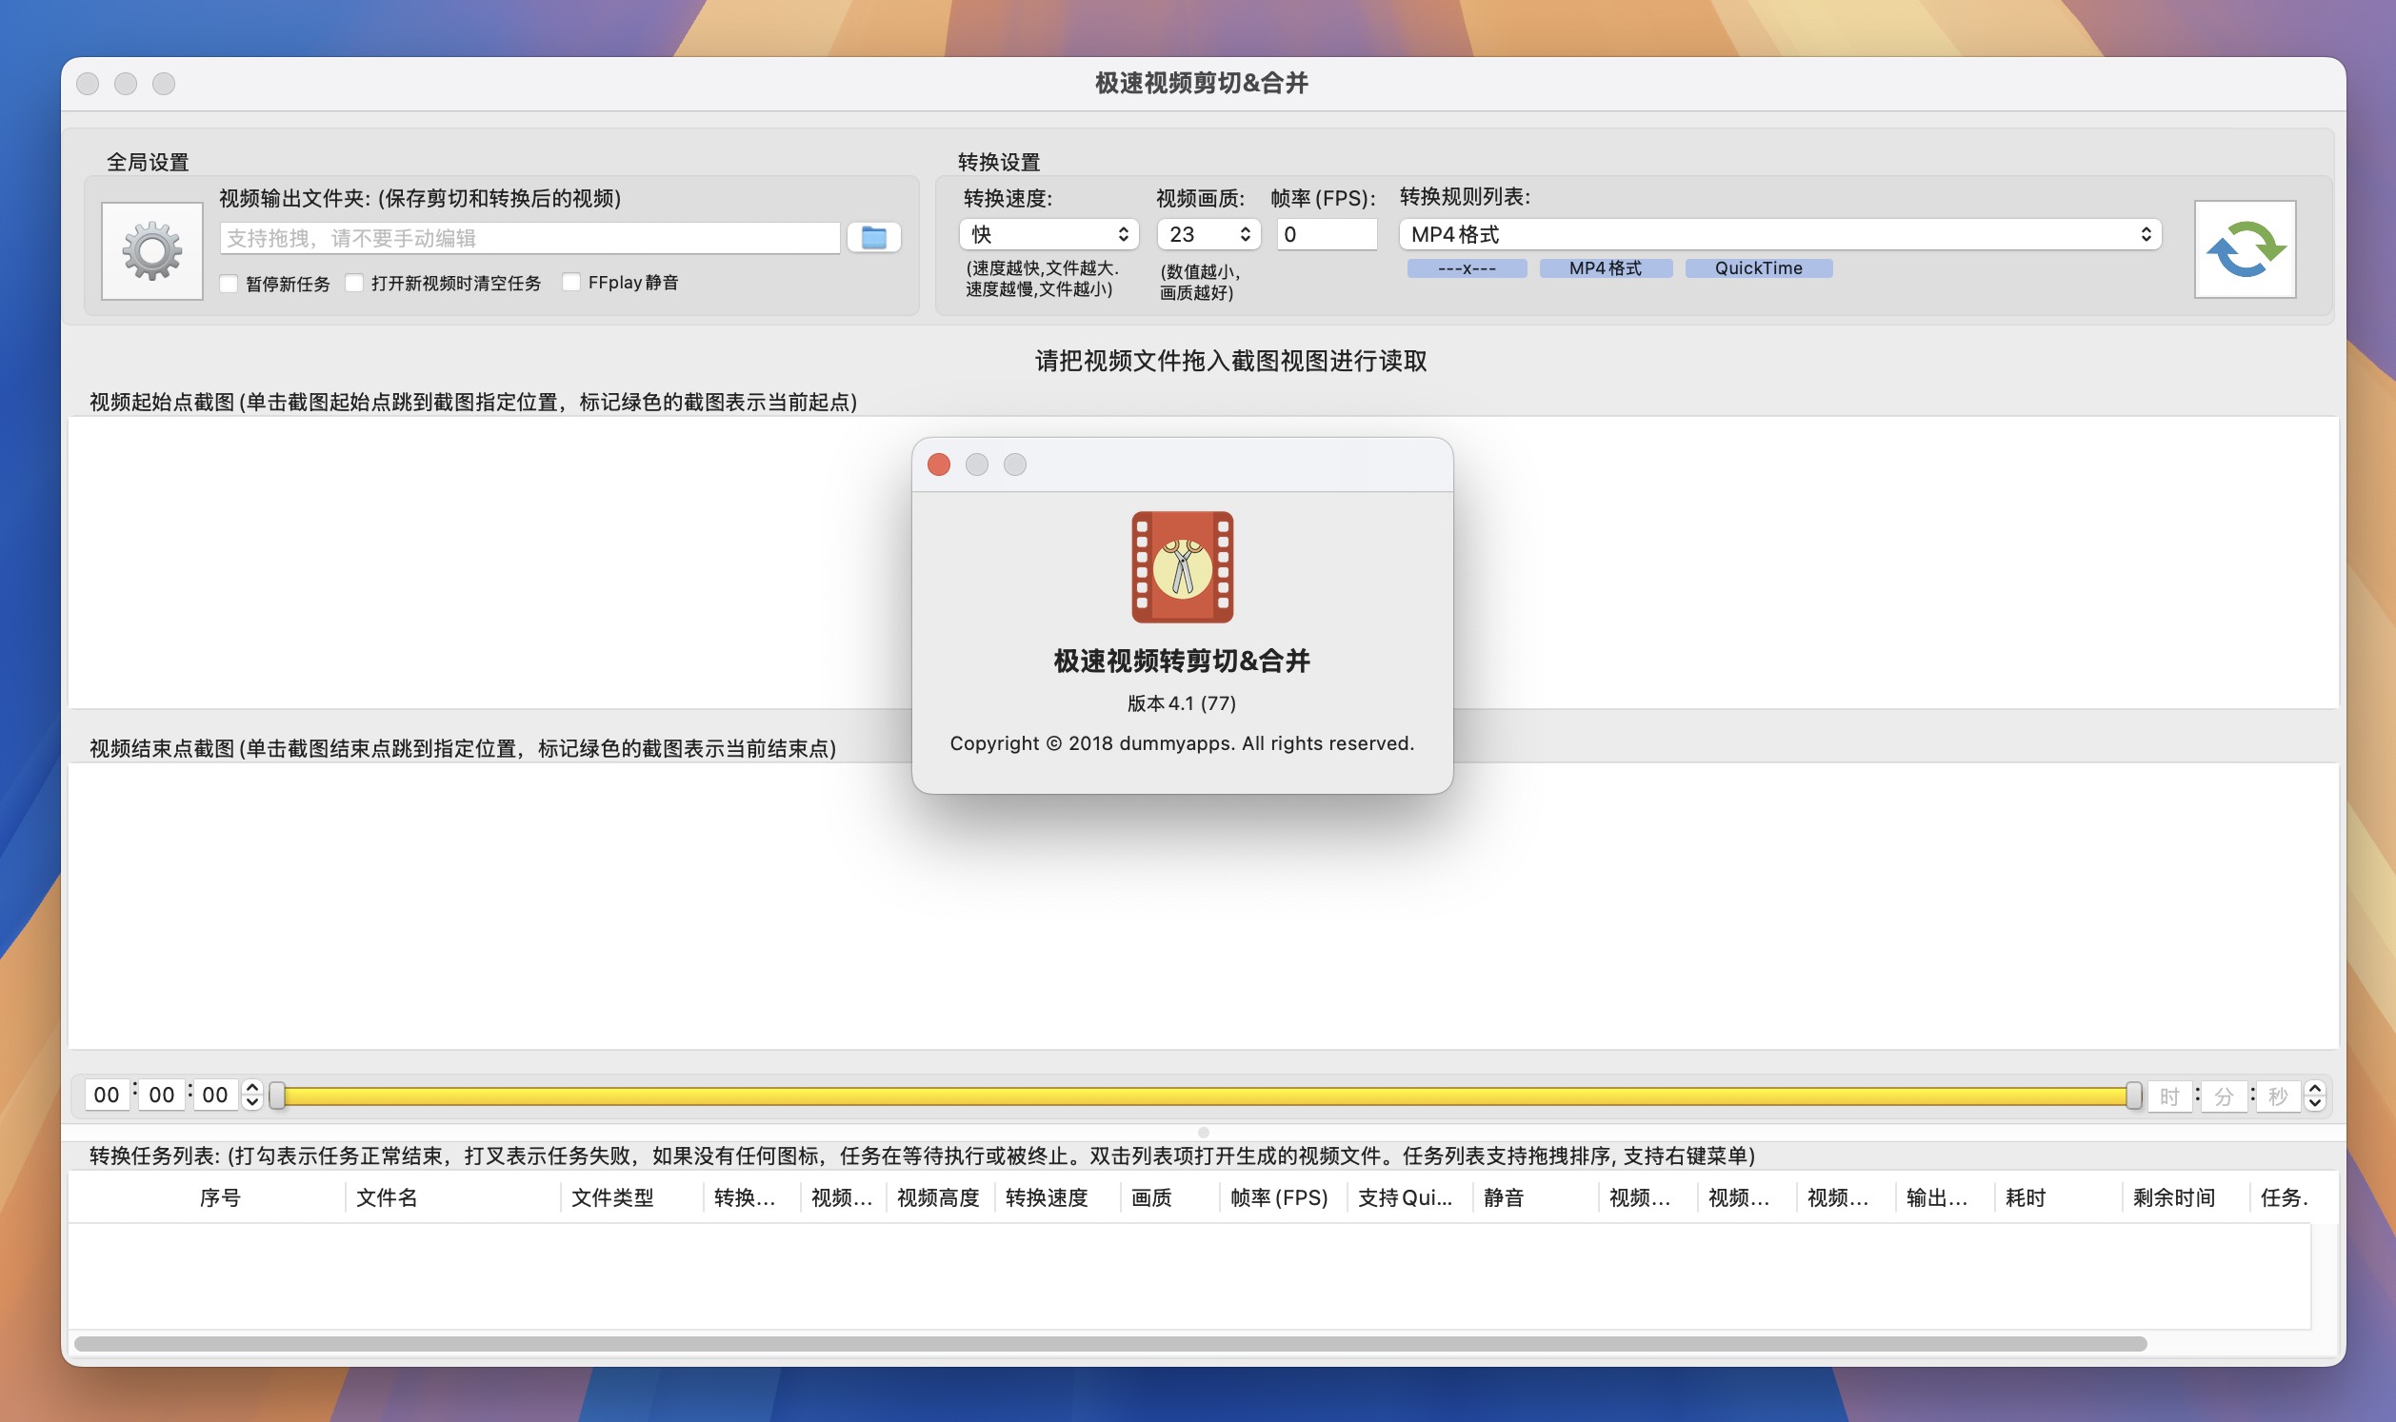The width and height of the screenshot is (2396, 1422).
Task: Open global settings gear button
Action: pos(151,251)
